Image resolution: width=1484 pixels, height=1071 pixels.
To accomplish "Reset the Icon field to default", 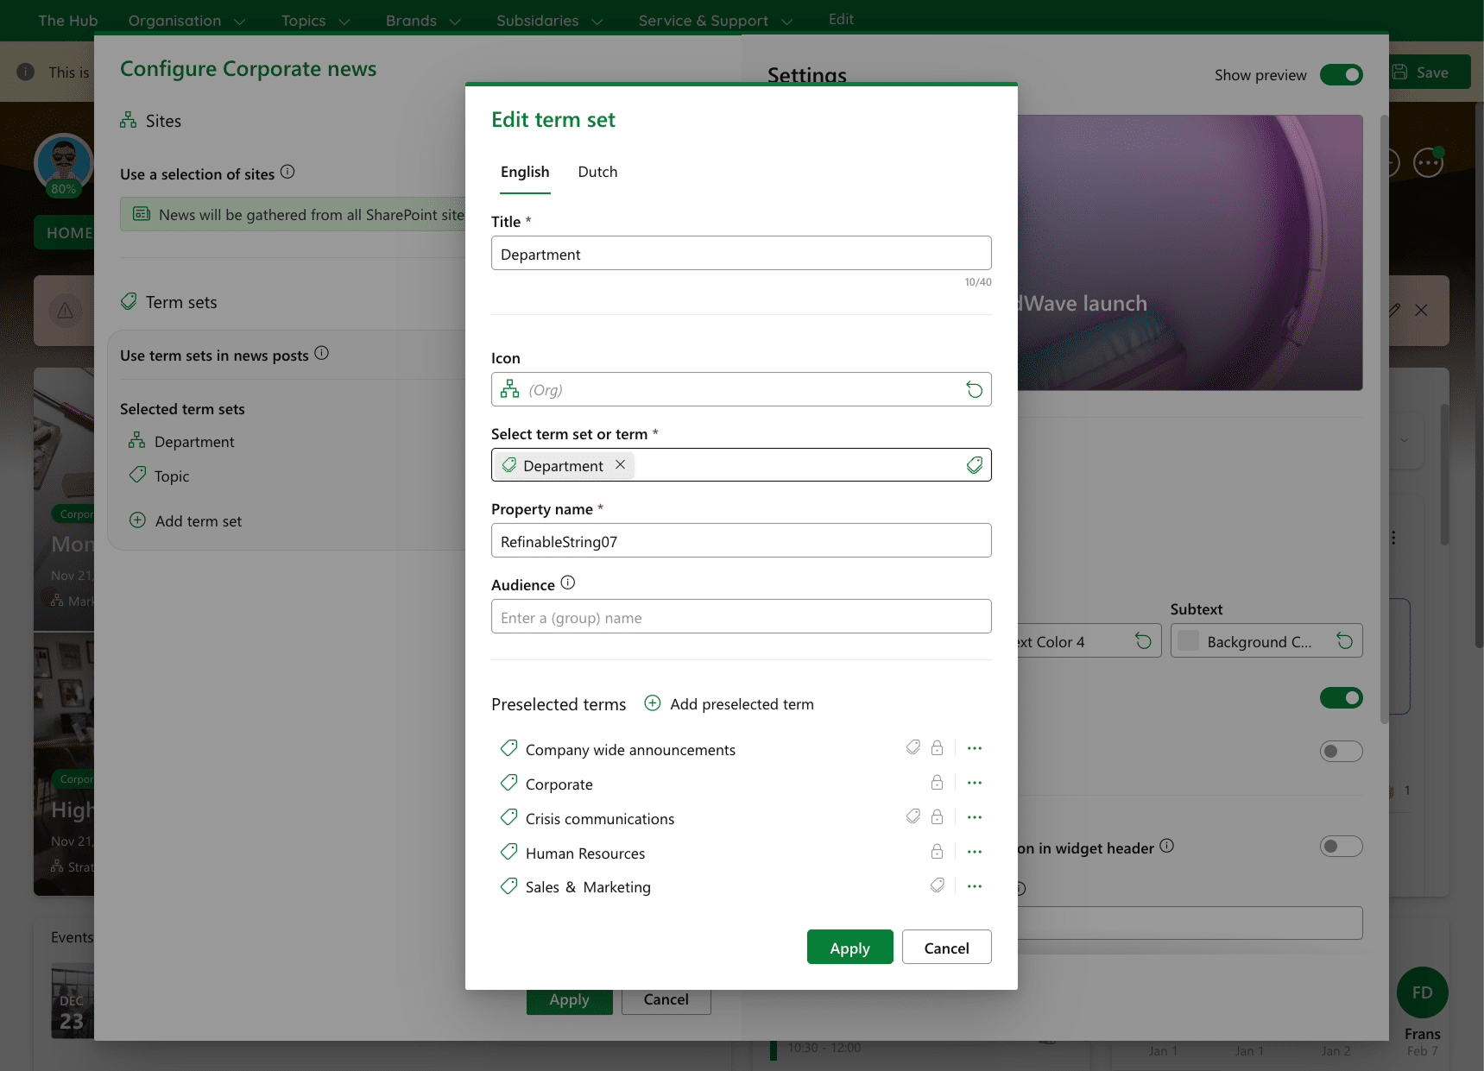I will [974, 390].
